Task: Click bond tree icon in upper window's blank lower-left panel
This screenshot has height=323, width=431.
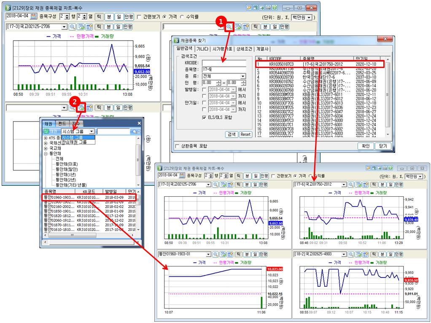Action: 81,108
